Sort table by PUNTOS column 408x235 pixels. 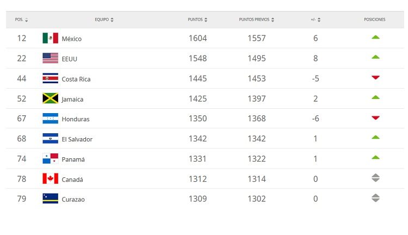[x=197, y=20]
